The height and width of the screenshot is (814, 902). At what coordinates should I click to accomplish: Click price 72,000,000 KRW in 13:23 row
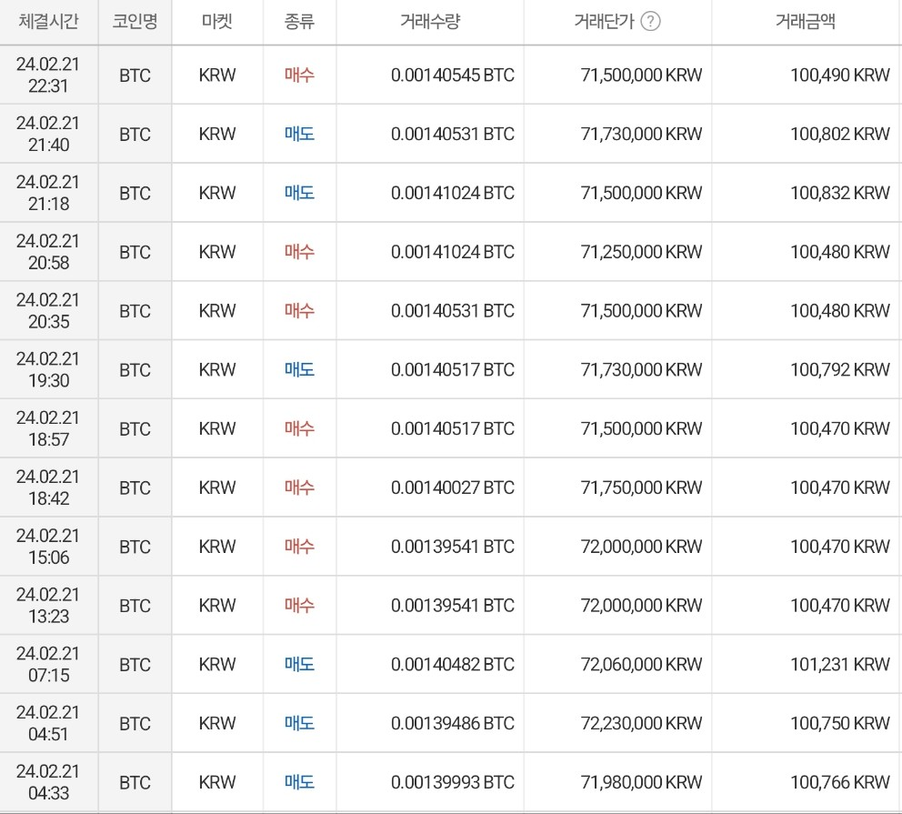click(641, 605)
